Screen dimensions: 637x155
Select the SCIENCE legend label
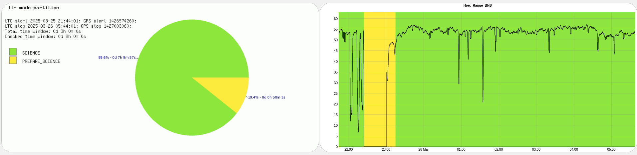[x=31, y=53]
